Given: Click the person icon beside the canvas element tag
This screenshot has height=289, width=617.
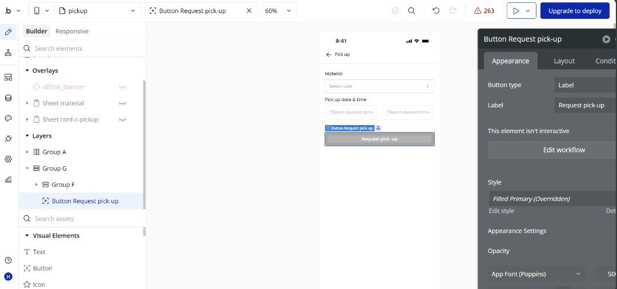Looking at the screenshot, I should coord(378,128).
